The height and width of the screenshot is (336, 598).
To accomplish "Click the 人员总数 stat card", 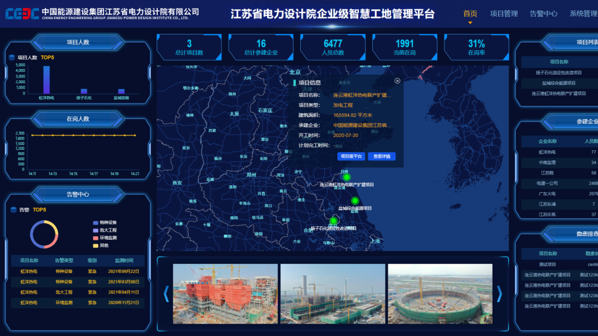I will tap(333, 47).
